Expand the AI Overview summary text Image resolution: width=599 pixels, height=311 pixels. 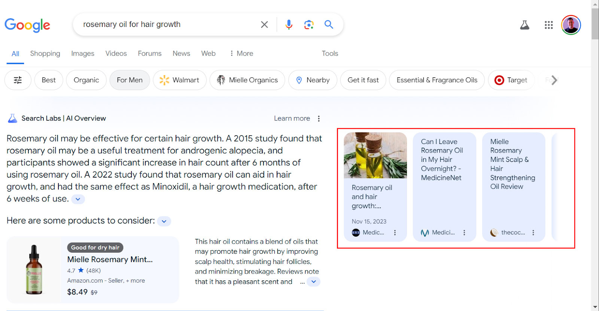pos(78,199)
